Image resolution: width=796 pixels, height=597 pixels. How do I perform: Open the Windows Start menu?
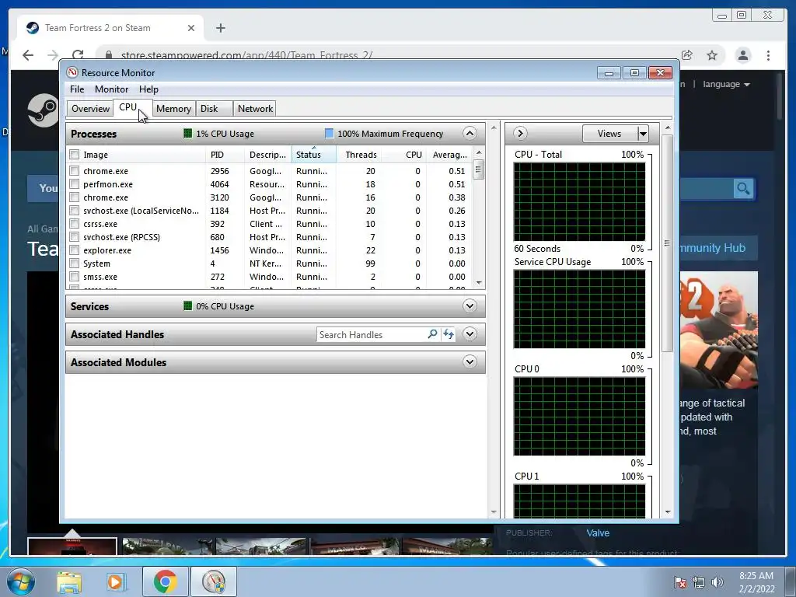point(21,581)
